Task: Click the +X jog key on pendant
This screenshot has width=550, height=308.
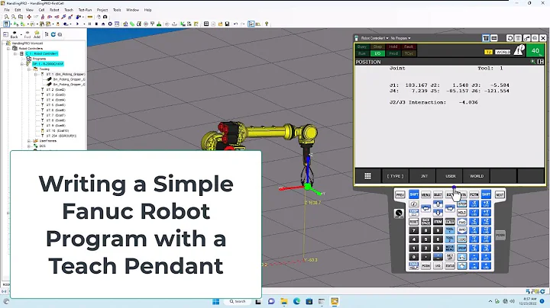Action: pyautogui.click(x=486, y=204)
